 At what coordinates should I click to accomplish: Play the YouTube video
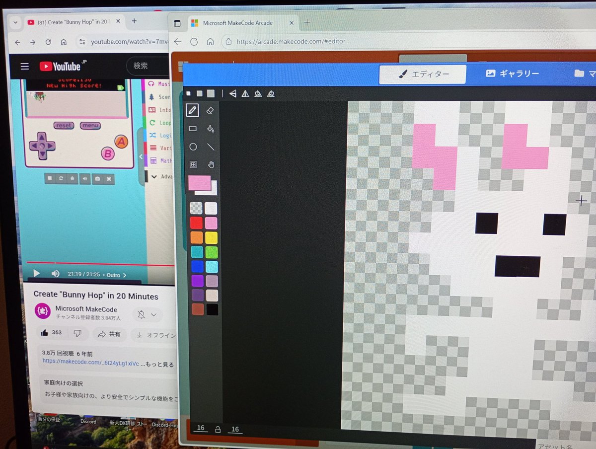click(36, 273)
